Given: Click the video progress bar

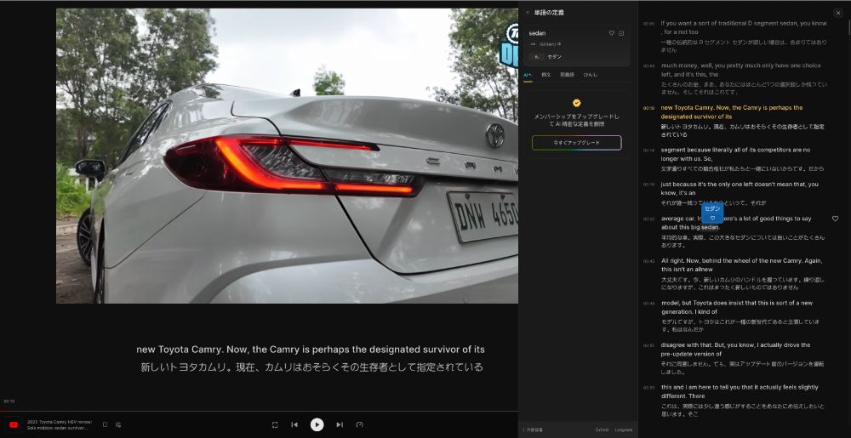Looking at the screenshot, I should pos(259,411).
